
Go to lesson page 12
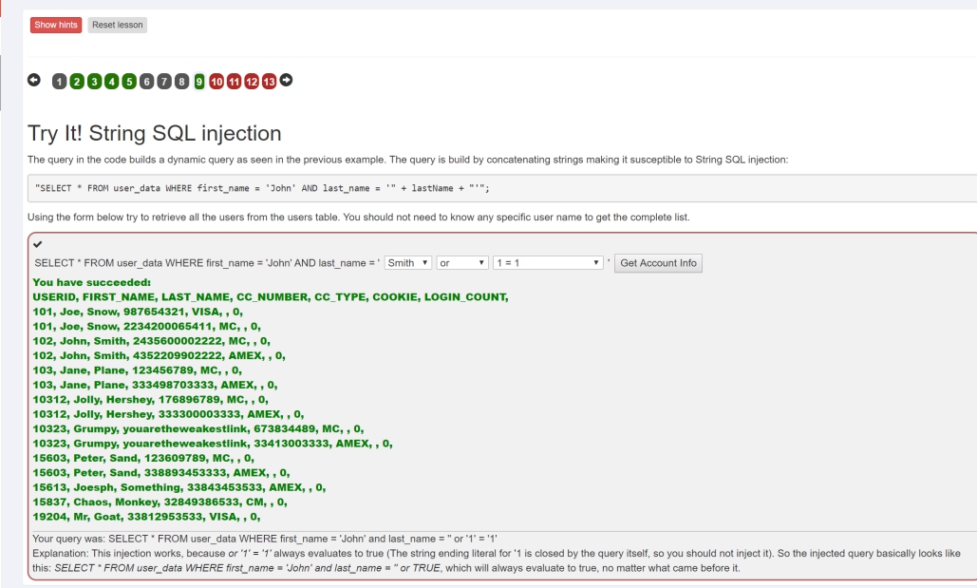251,82
